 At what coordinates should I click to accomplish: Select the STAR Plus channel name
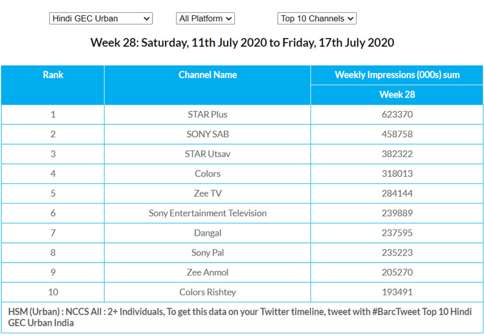tap(208, 114)
